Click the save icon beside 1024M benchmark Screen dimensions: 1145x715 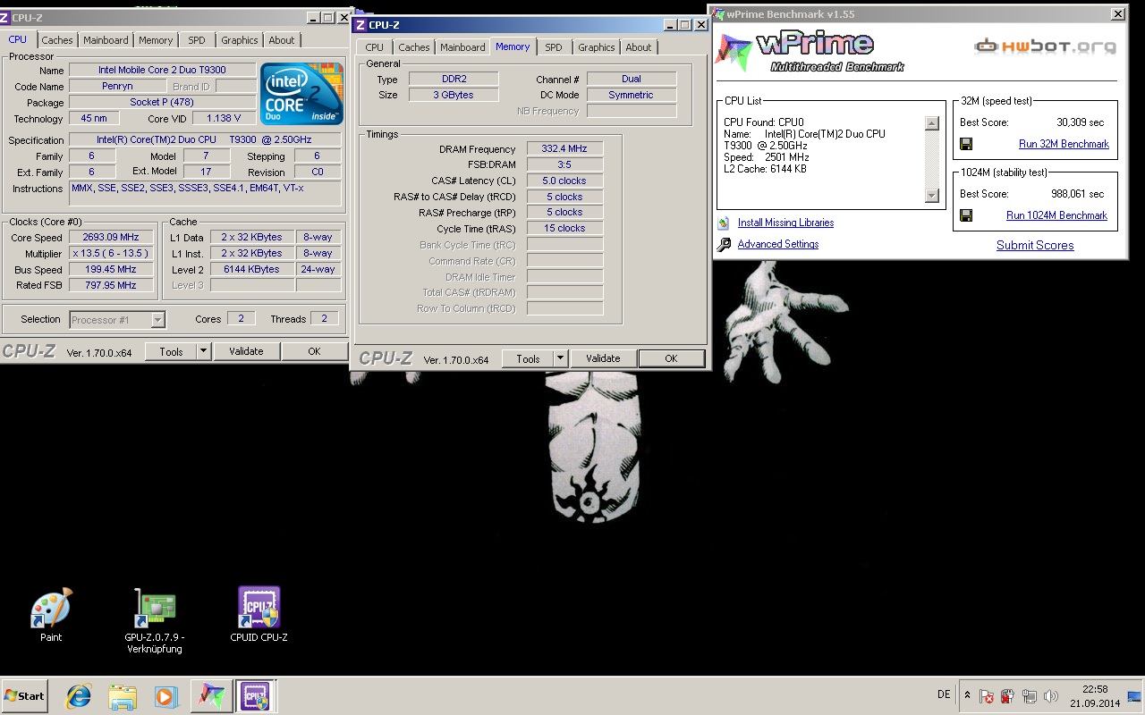click(966, 215)
